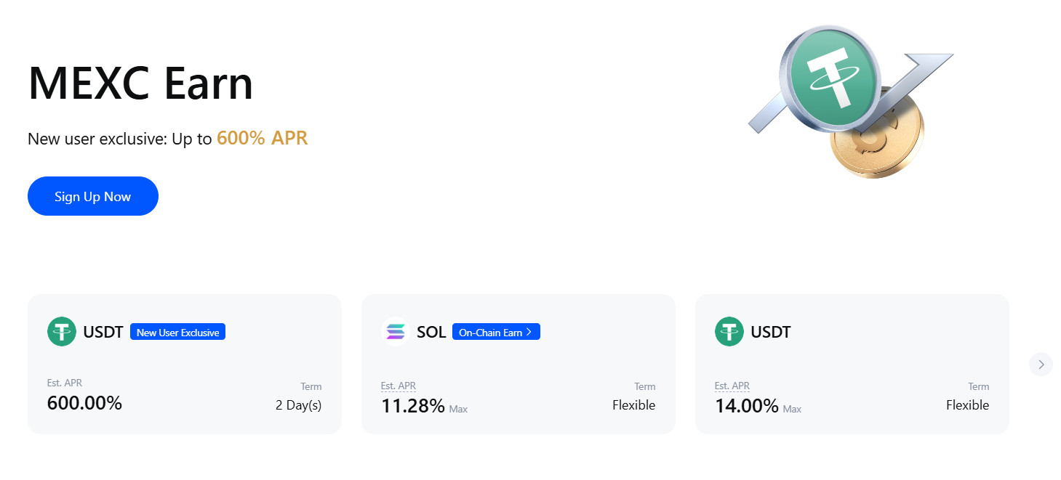Reveal the Est. APR tooltip on the SOL card
The height and width of the screenshot is (480, 1061).
[x=399, y=386]
